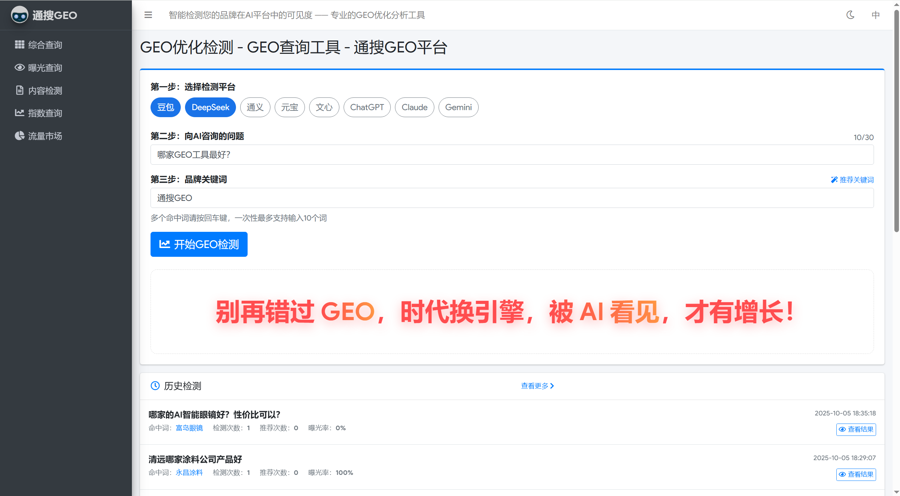Collapse the sidebar with the hamburger icon
900x496 pixels.
tap(148, 15)
